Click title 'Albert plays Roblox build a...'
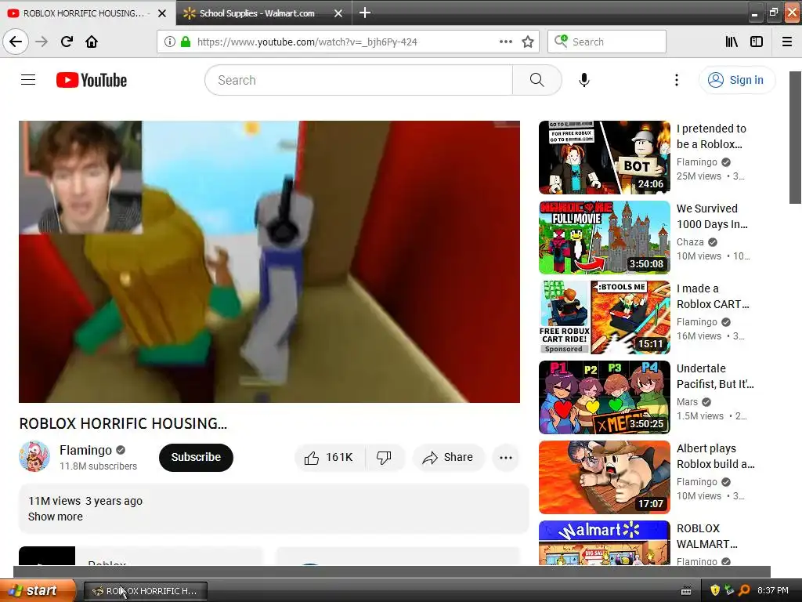This screenshot has width=802, height=602. (716, 456)
